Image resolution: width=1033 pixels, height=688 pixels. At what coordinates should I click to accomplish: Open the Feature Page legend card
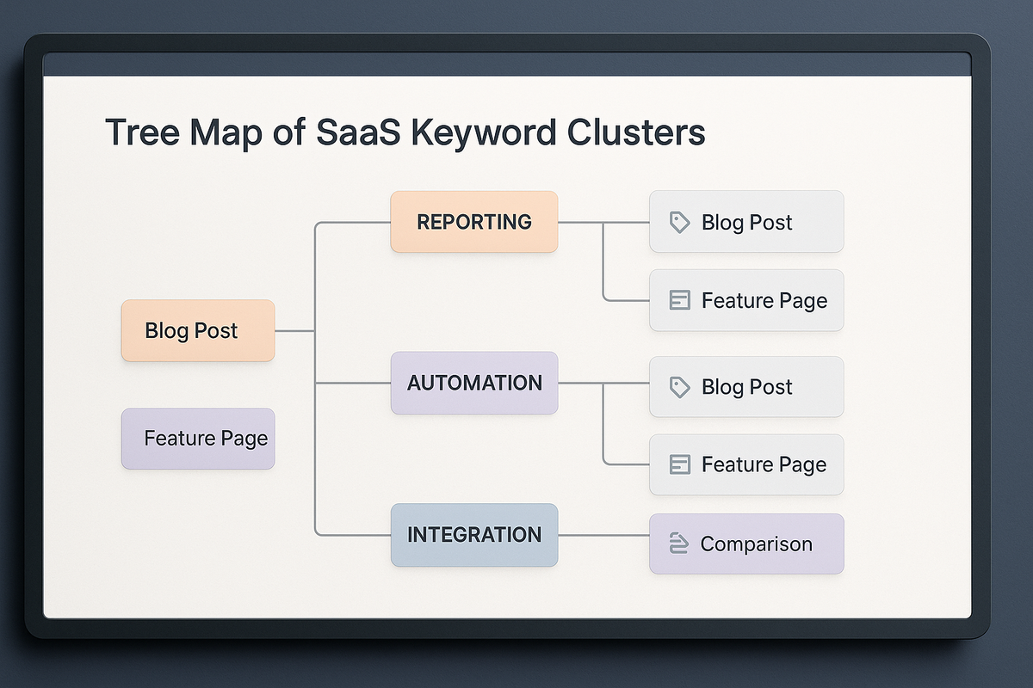click(198, 439)
